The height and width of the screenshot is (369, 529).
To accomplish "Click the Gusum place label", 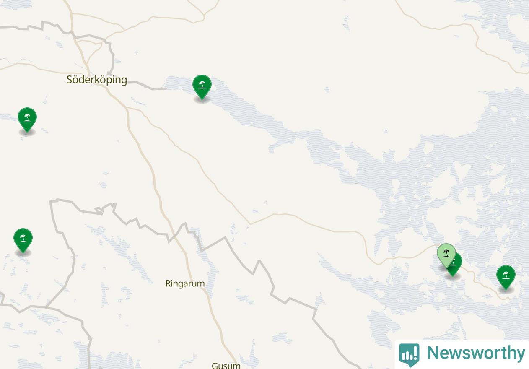I will (x=226, y=365).
